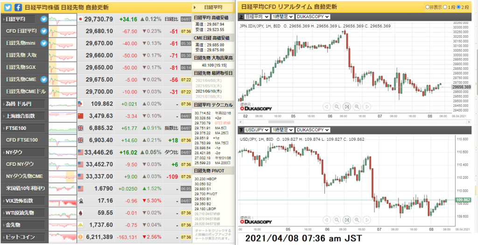Click the FTSE100 row label
The width and height of the screenshot is (478, 245).
click(x=23, y=128)
